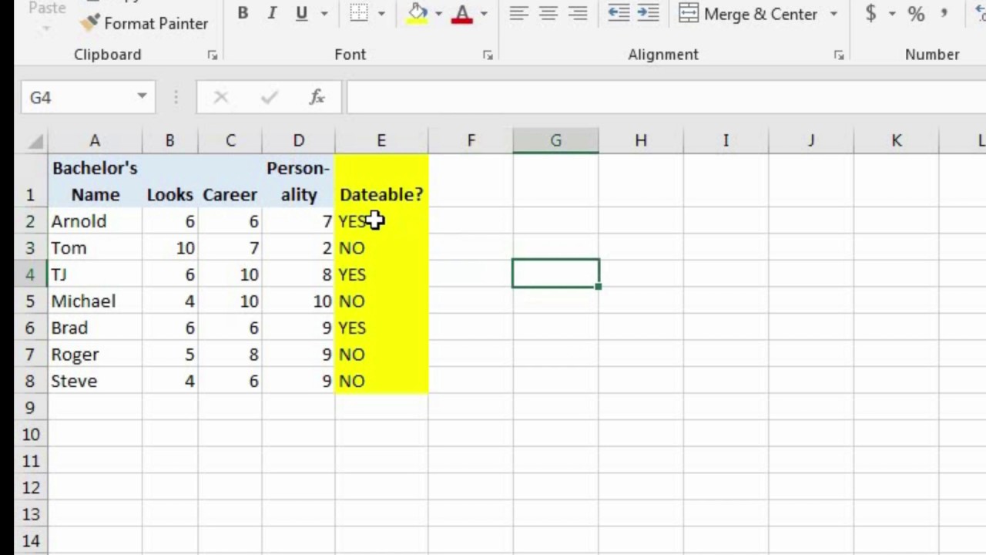Click the formula bar Enter checkmark
The width and height of the screenshot is (986, 555).
pos(269,97)
